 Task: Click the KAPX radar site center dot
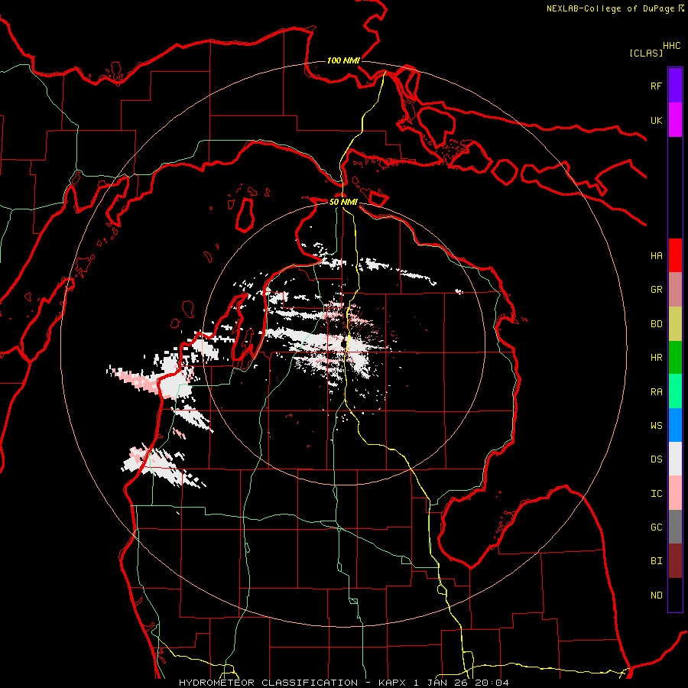343,342
